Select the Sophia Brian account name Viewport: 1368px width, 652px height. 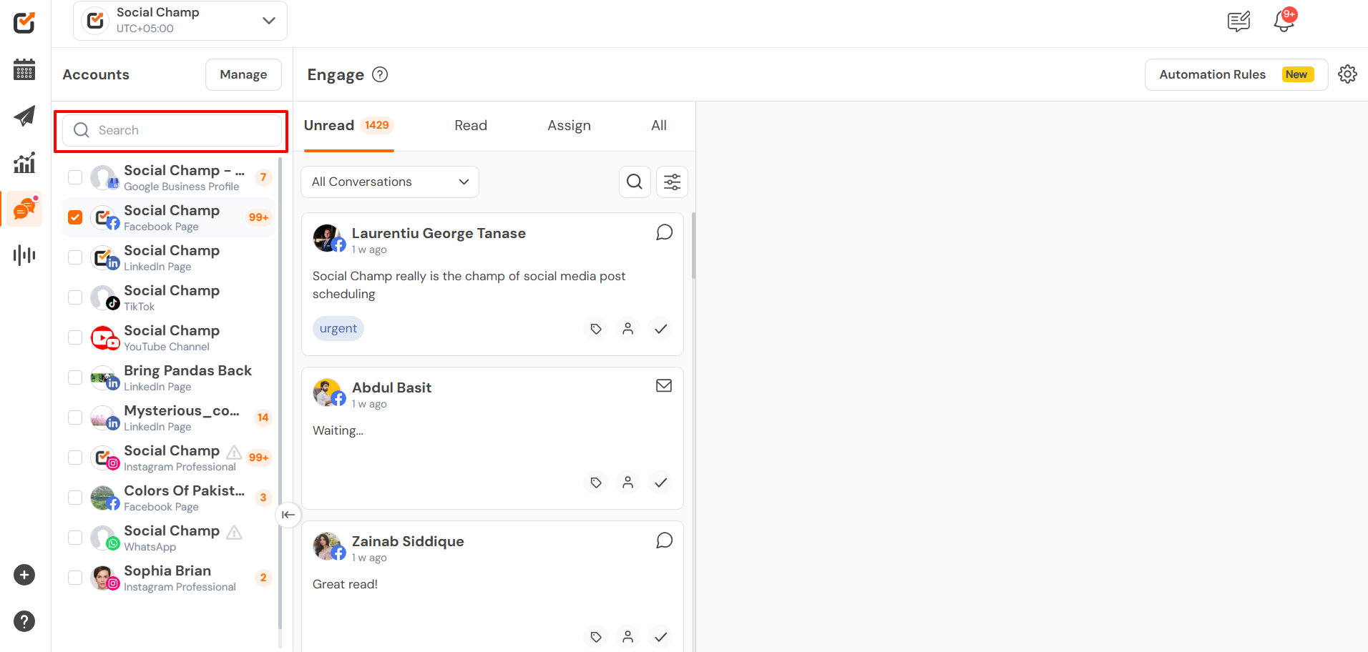[167, 570]
